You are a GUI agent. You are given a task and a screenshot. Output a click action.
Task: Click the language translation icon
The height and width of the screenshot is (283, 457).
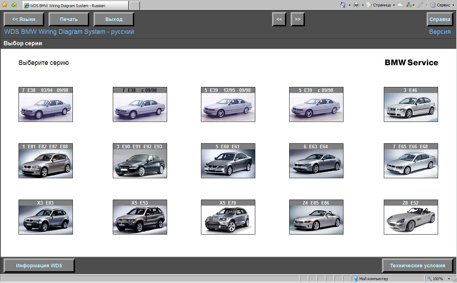click(410, 5)
